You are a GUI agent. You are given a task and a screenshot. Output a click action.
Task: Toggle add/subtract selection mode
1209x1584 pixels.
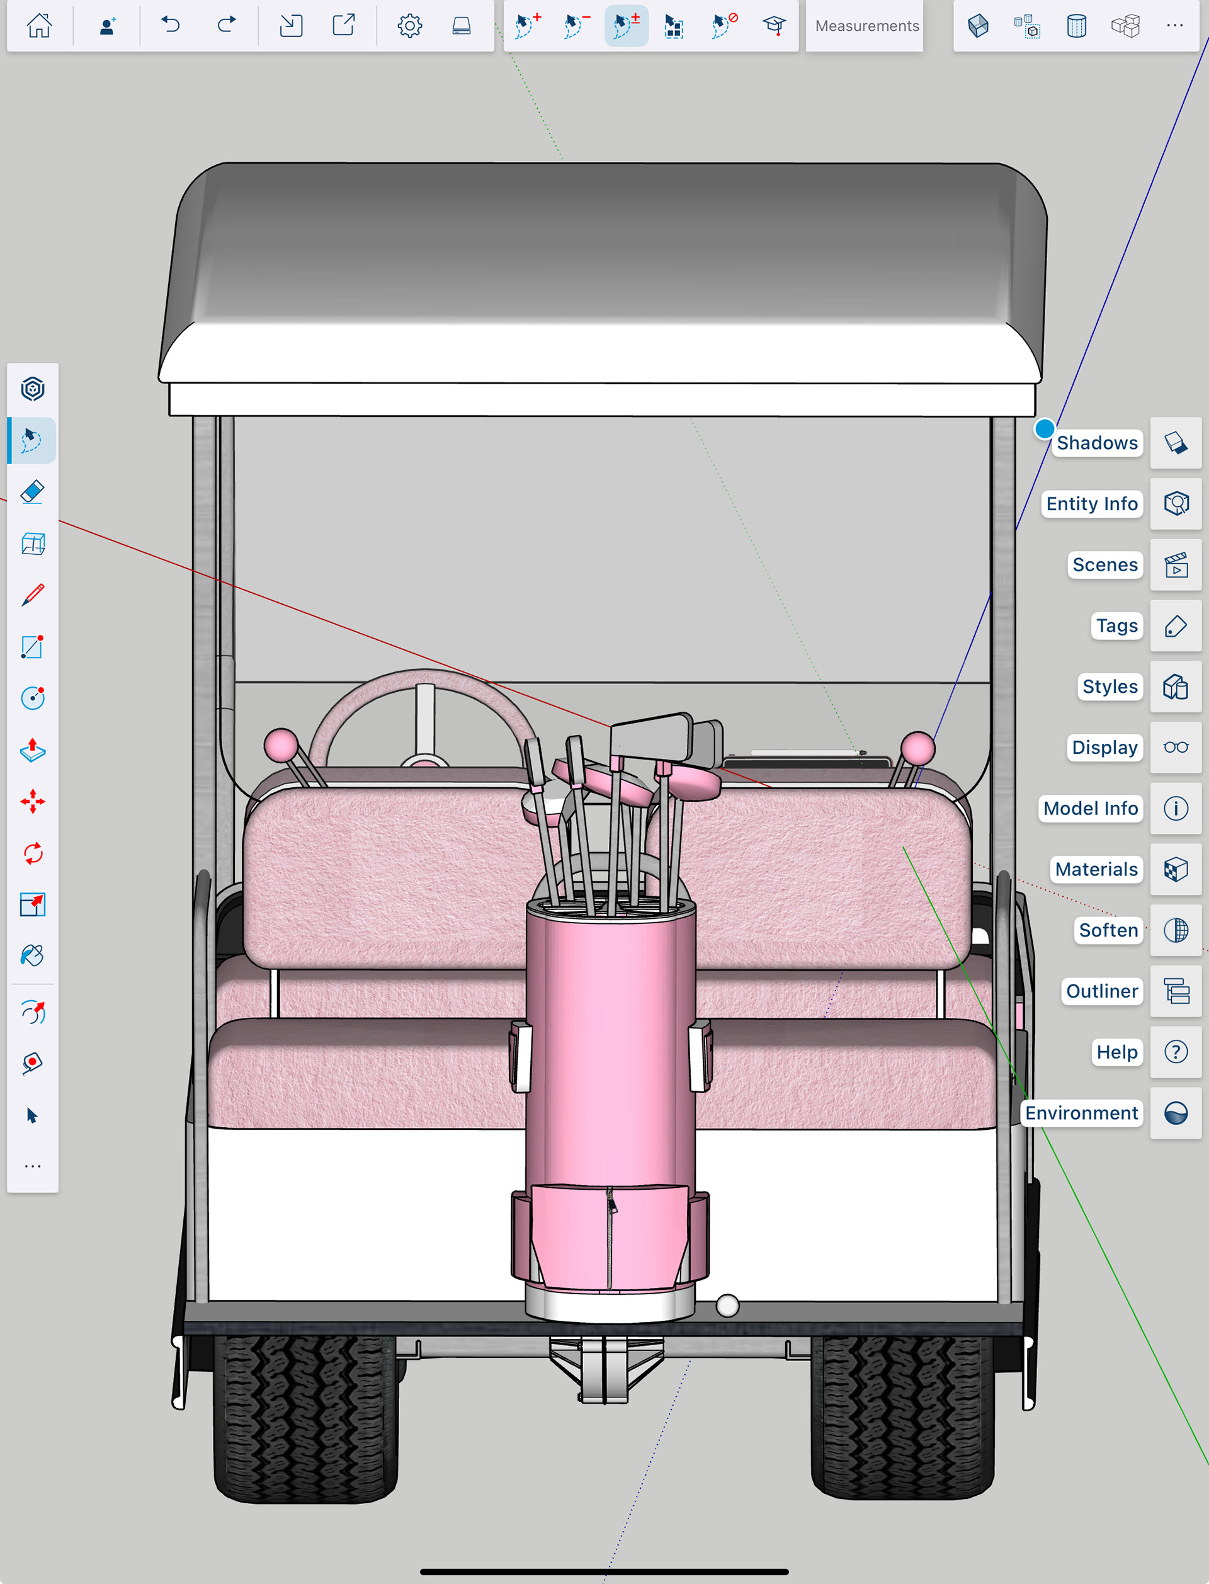[626, 26]
